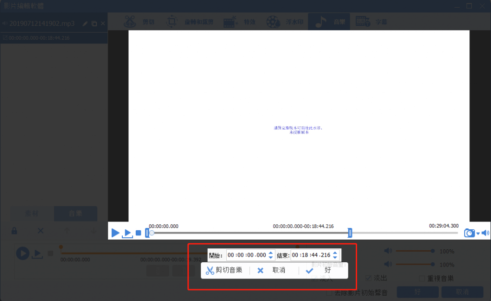This screenshot has width=491, height=301.
Task: Click the end trim handle on the preview timeline
Action: 350,233
